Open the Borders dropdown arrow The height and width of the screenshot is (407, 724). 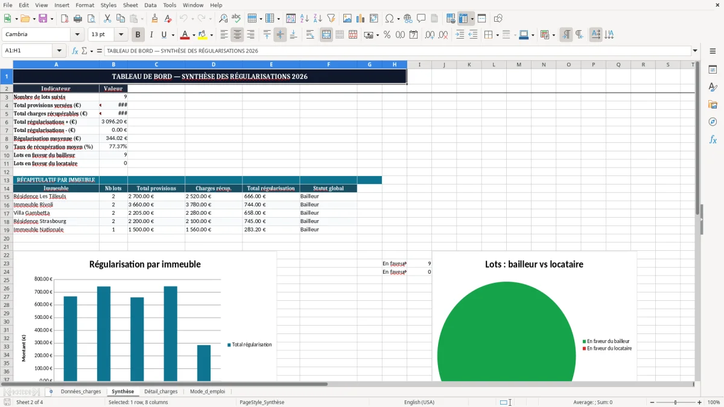point(498,35)
